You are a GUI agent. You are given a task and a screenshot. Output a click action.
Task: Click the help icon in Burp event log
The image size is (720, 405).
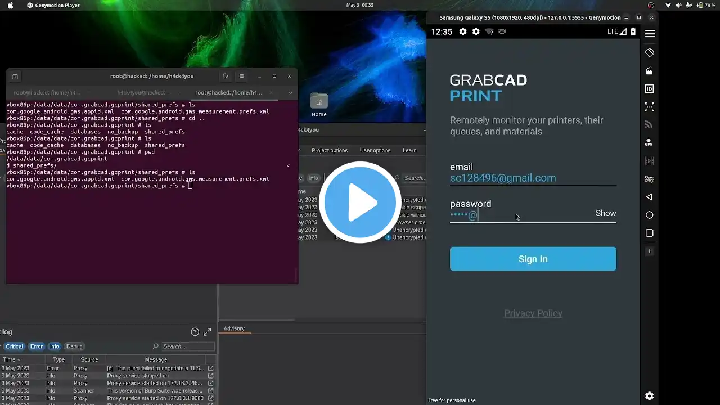pyautogui.click(x=195, y=332)
